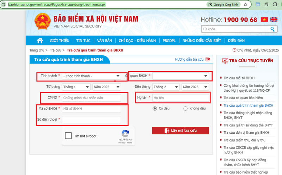The image size is (282, 175).
Task: Open Công khai thông tin hưởng hỗ trợ link
Action: pyautogui.click(x=249, y=88)
